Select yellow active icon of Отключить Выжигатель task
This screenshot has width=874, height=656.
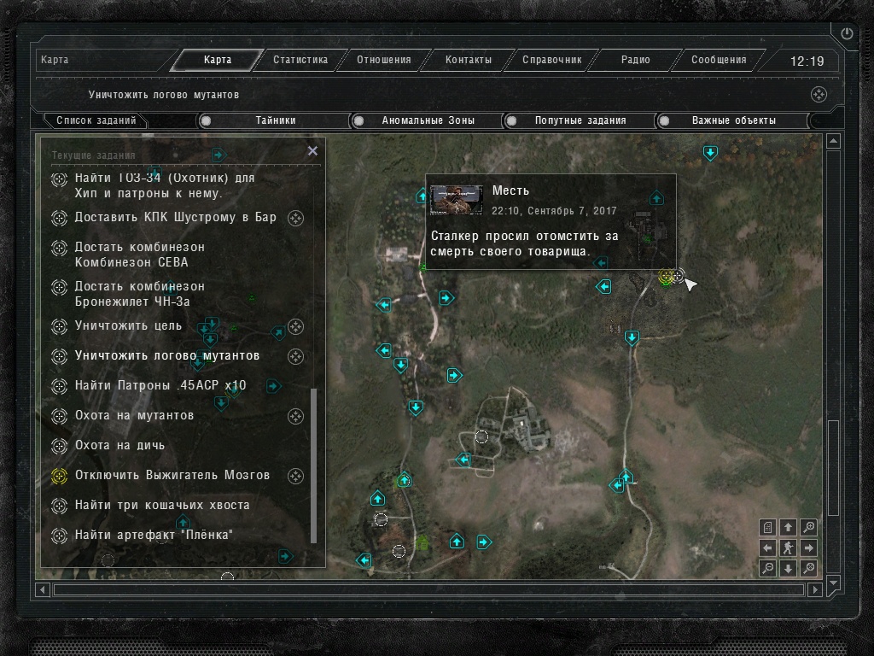(x=59, y=476)
